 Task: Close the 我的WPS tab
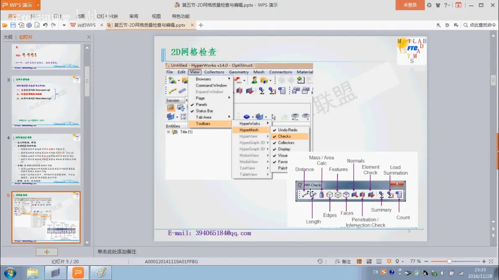click(102, 25)
